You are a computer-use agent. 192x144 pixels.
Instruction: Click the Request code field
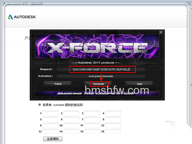click(101, 70)
